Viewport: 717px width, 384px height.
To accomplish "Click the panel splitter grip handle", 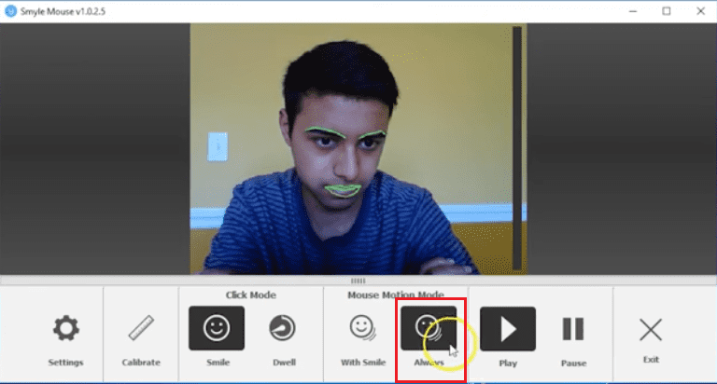I will 358,281.
